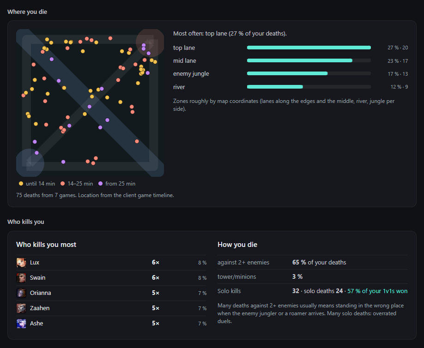The height and width of the screenshot is (348, 424).
Task: Click the purple 'from 25 min' legend dot
Action: [100, 183]
